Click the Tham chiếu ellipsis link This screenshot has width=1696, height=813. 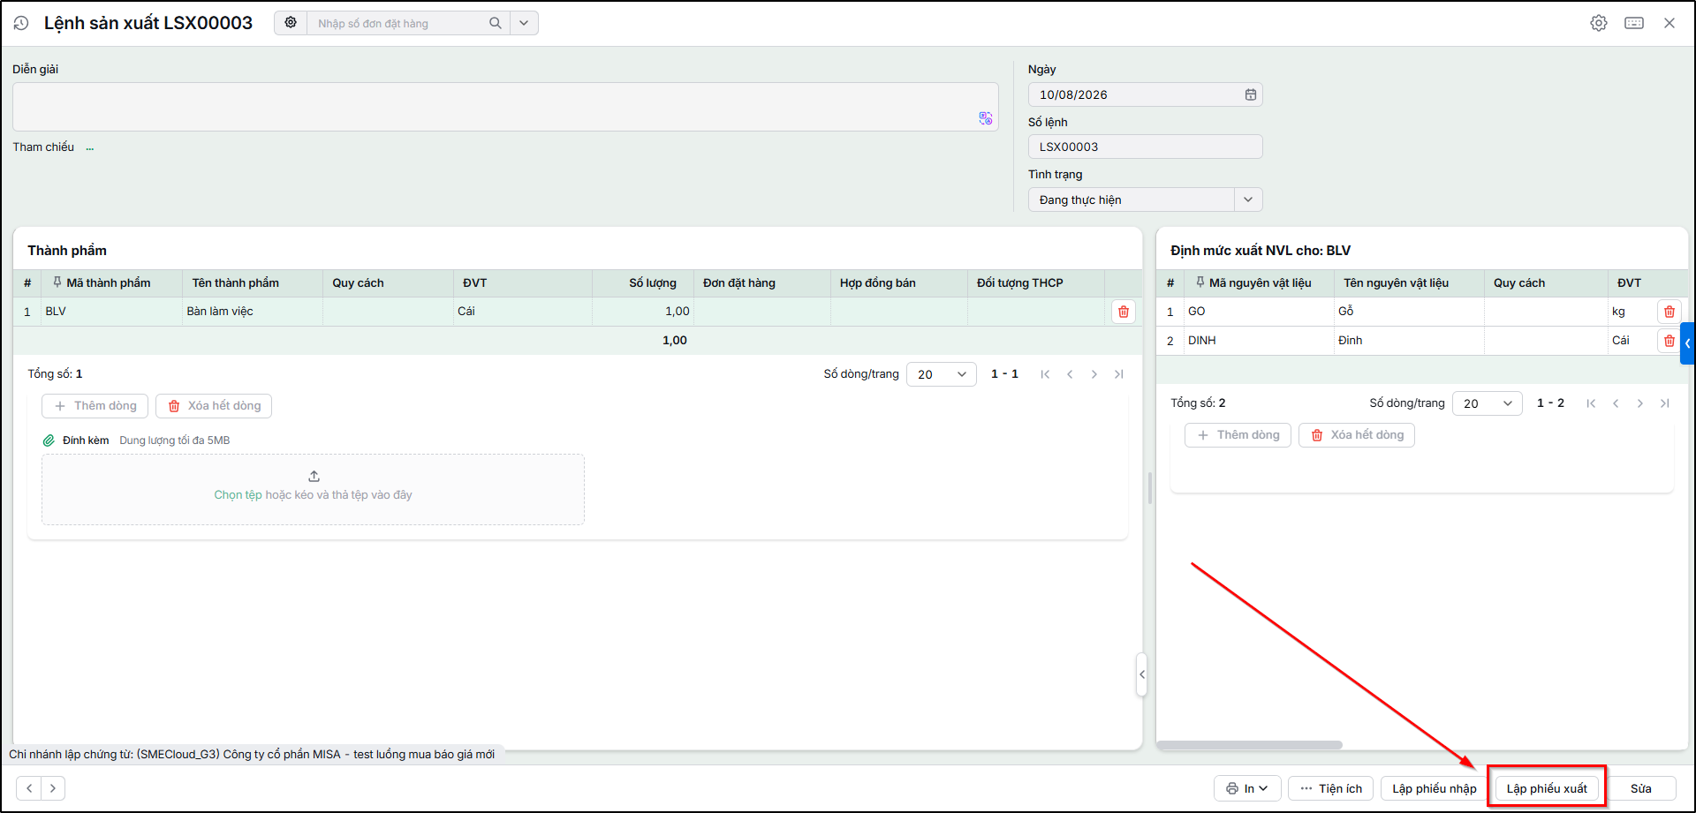[90, 147]
